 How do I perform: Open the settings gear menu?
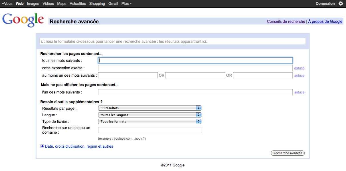341,4
